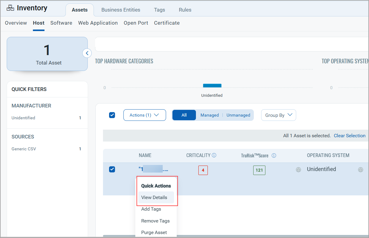Uncheck the asset row checkbox
This screenshot has width=369, height=238.
point(112,170)
